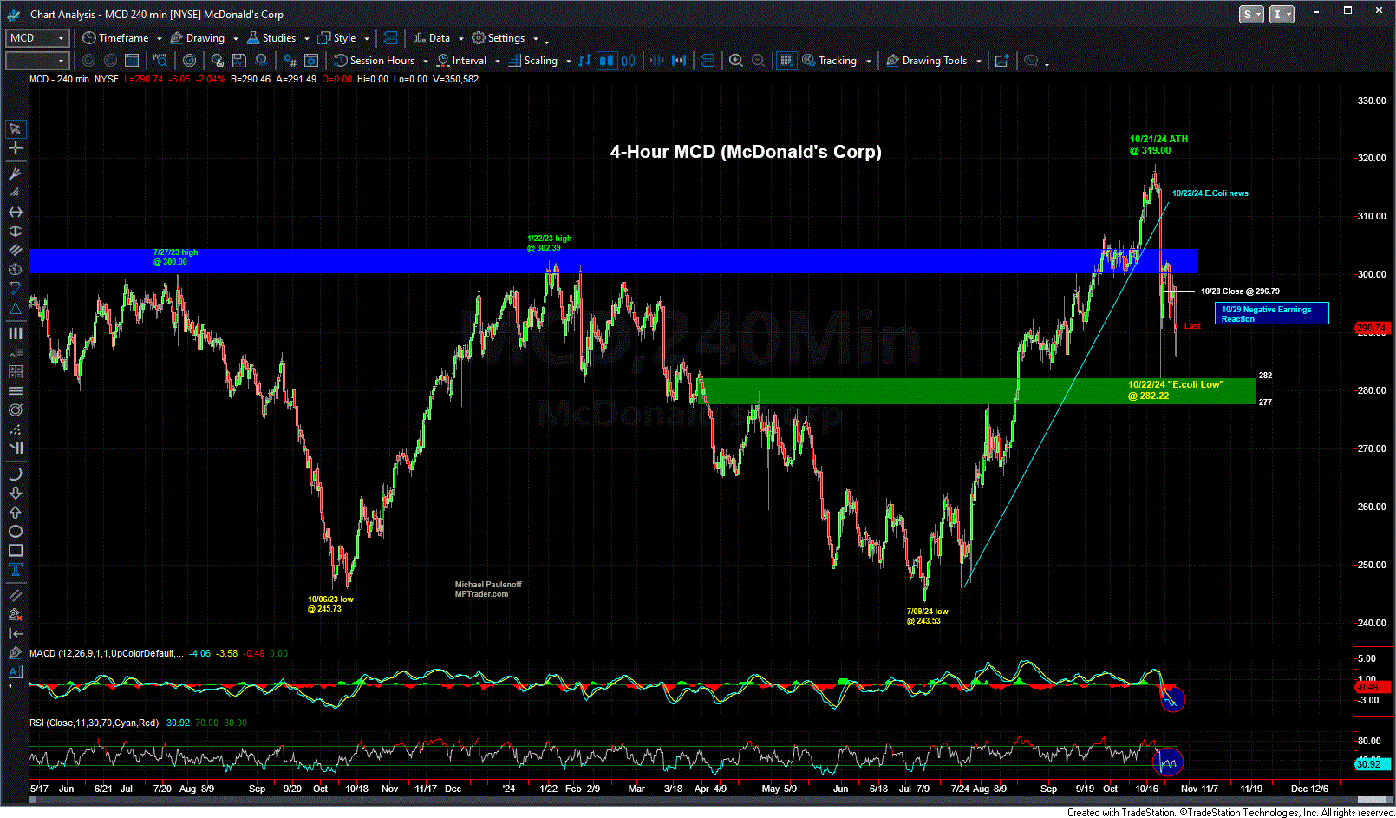1396x818 pixels.
Task: Select the text annotation T tool
Action: pyautogui.click(x=15, y=569)
